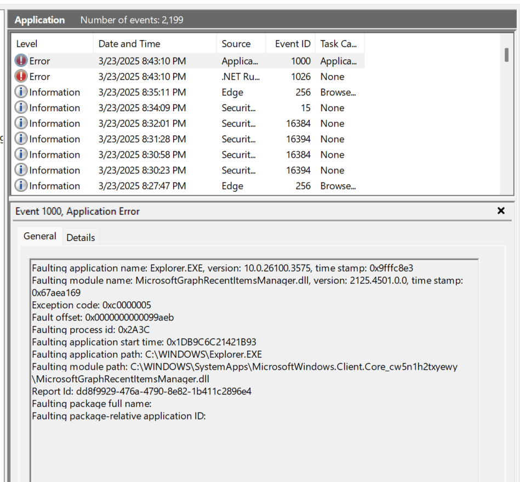Viewport: 520px width, 482px height.
Task: Click 3/23/2025 8:30:23 PM date cell
Action: (x=142, y=170)
